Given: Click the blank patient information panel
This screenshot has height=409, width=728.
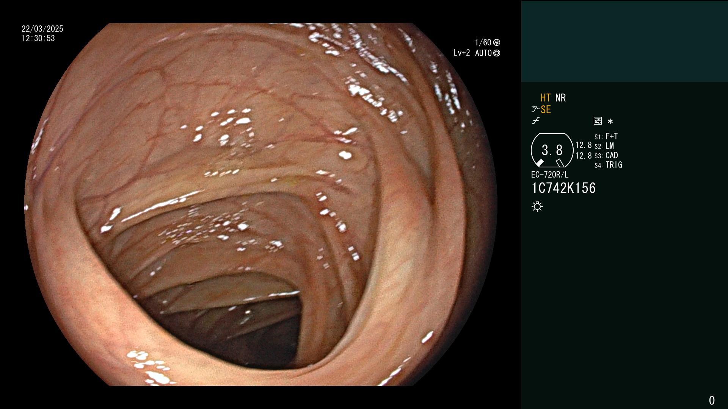Looking at the screenshot, I should point(624,41).
